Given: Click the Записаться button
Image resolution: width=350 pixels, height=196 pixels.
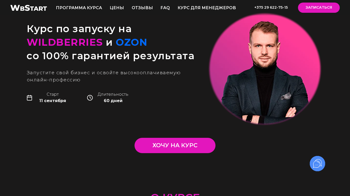Looking at the screenshot, I should (x=319, y=8).
